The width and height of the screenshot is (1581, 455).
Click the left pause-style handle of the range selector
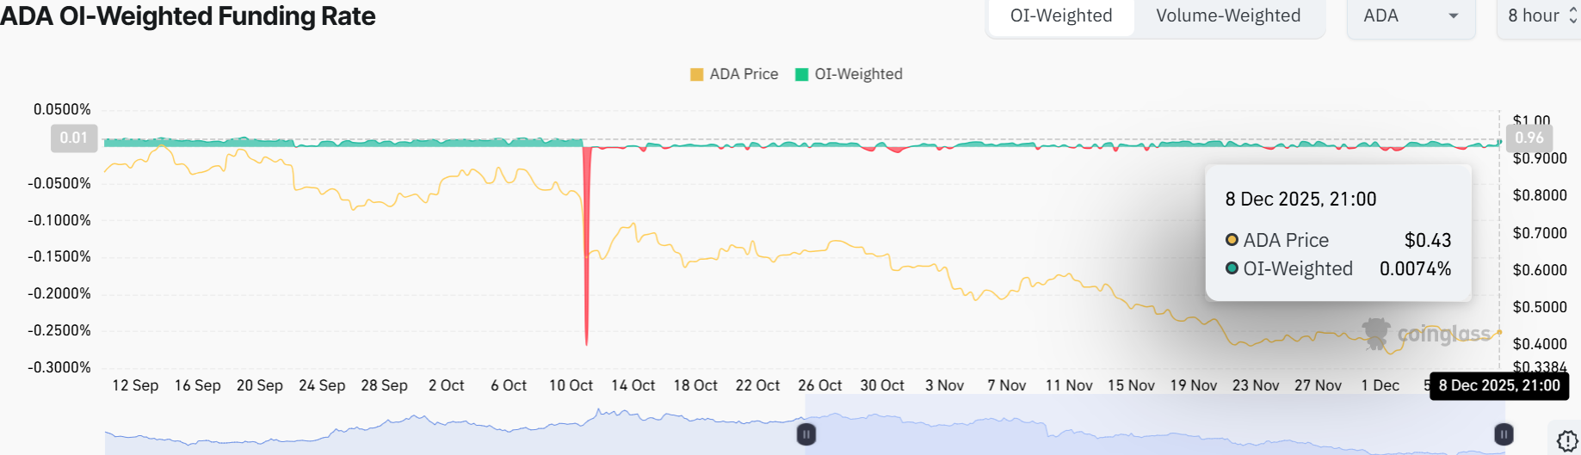click(x=806, y=434)
